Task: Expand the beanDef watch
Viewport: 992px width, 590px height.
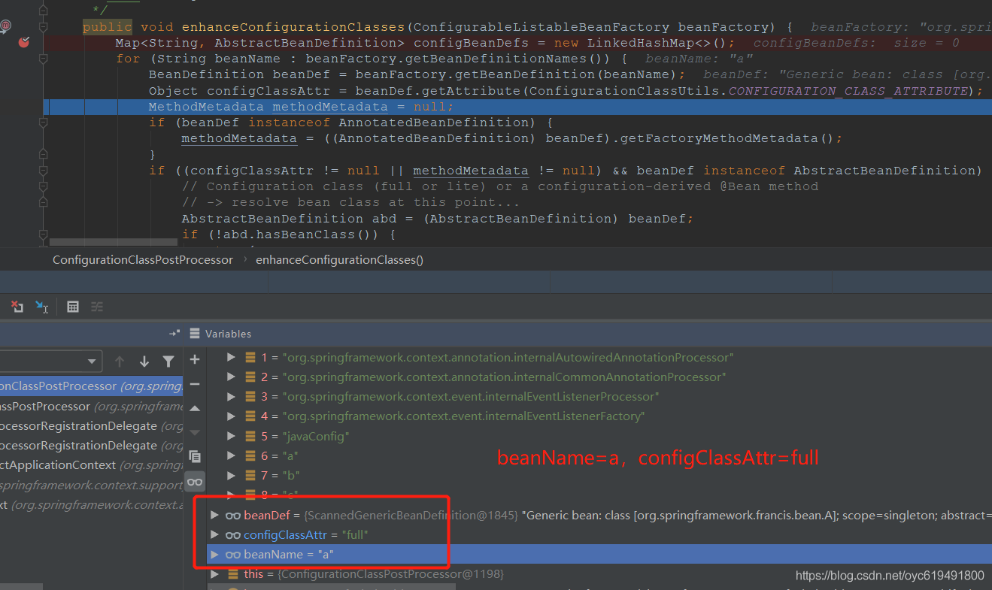Action: point(214,515)
